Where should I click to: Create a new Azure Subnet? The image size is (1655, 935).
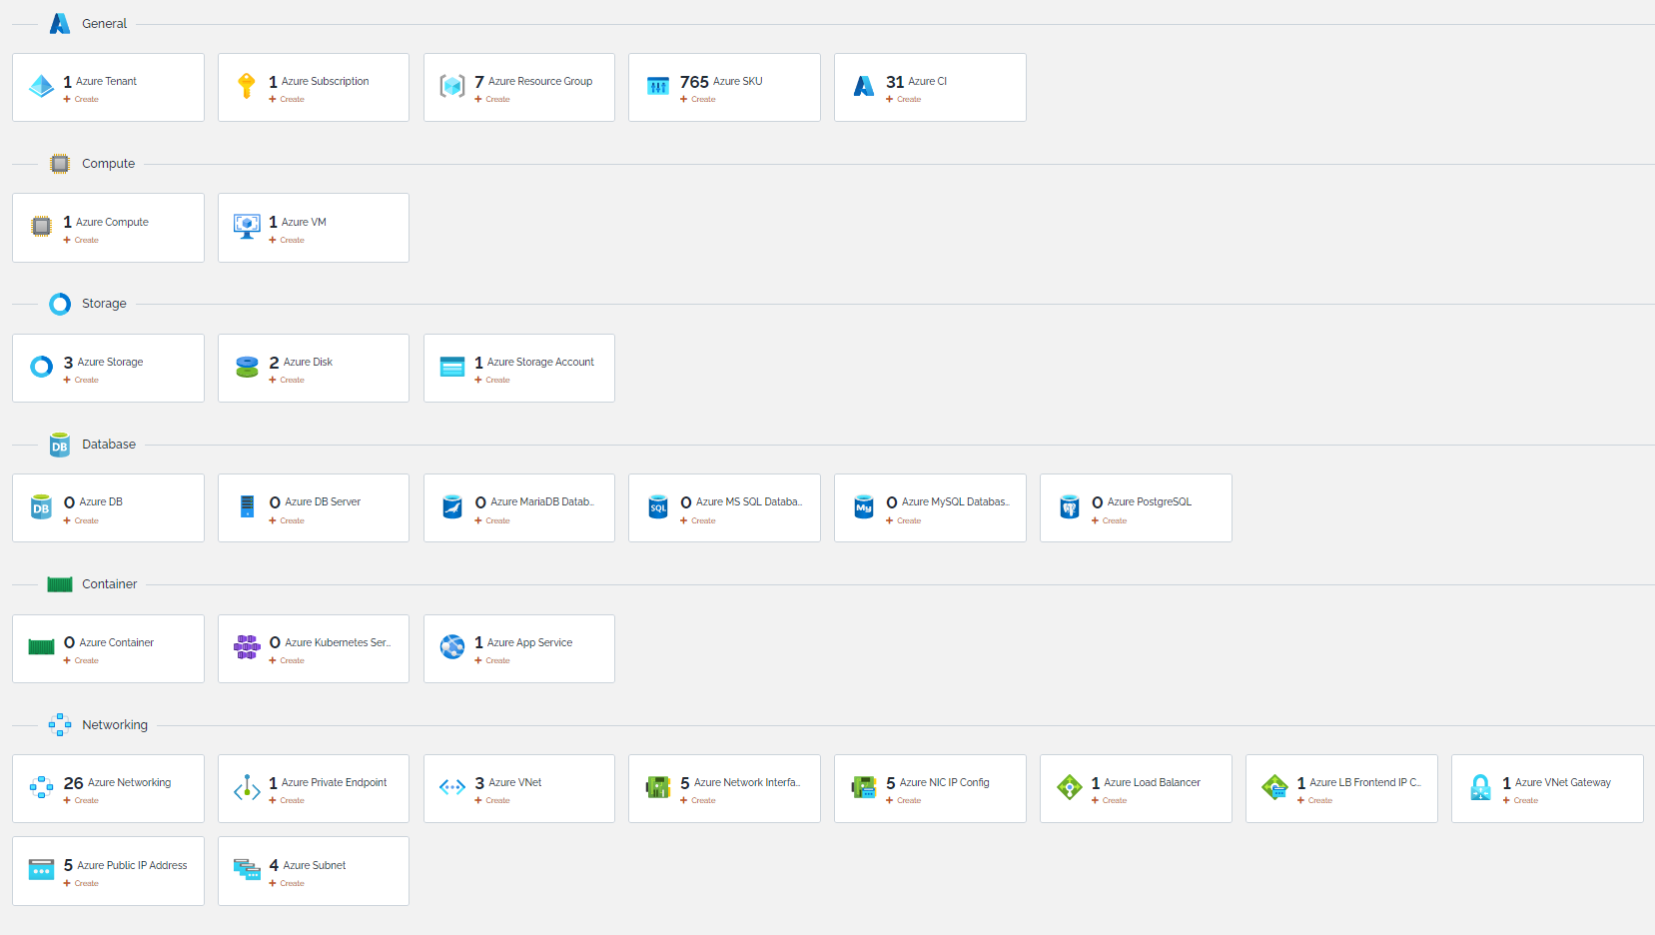287,884
